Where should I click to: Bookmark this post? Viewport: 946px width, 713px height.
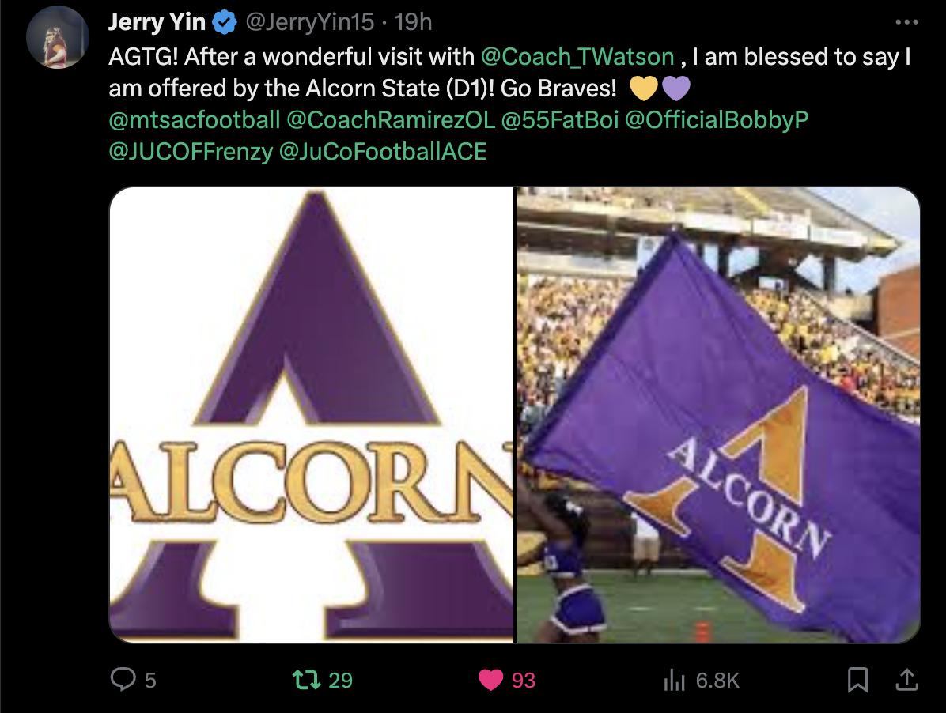(x=857, y=680)
